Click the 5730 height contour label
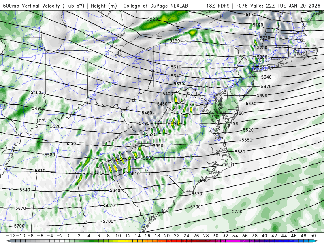 [x=237, y=211]
